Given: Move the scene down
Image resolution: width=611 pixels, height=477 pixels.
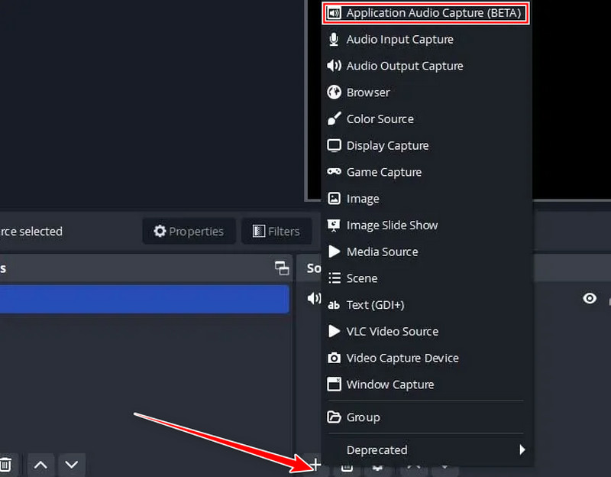Looking at the screenshot, I should 72,465.
